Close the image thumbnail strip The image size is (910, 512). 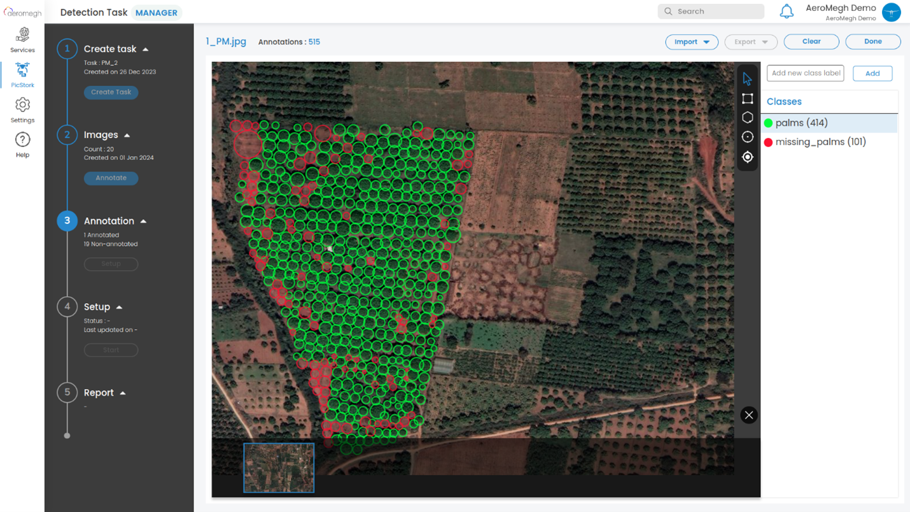coord(748,415)
